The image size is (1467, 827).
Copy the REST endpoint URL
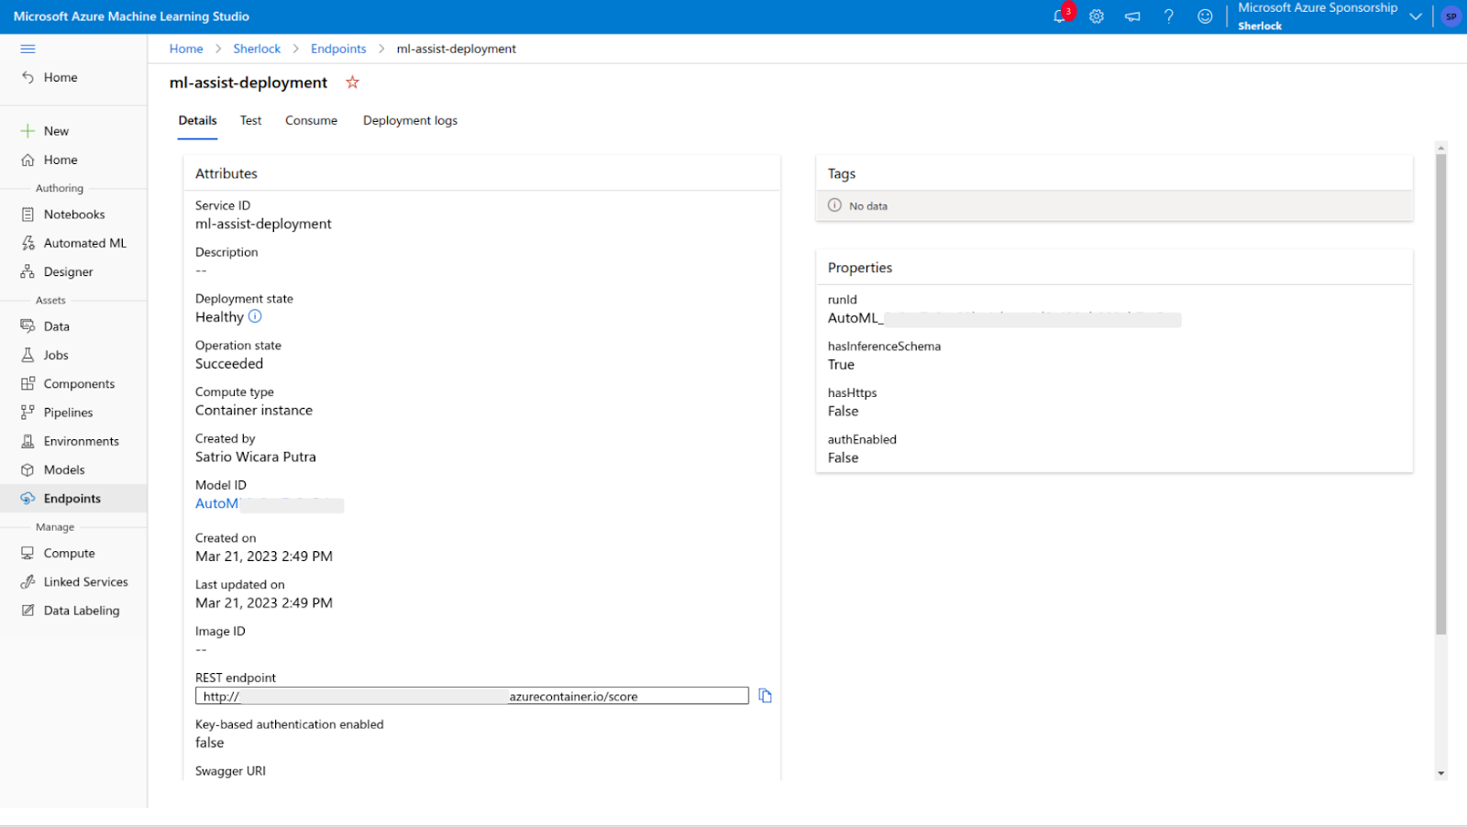click(x=765, y=696)
